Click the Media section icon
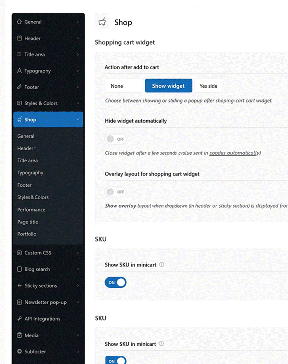 pyautogui.click(x=19, y=335)
